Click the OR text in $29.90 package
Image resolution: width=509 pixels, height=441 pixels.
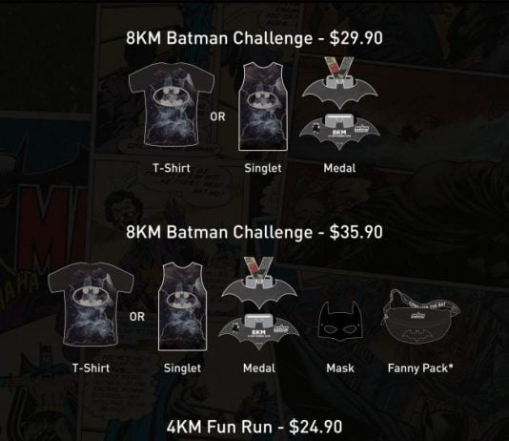click(x=217, y=116)
